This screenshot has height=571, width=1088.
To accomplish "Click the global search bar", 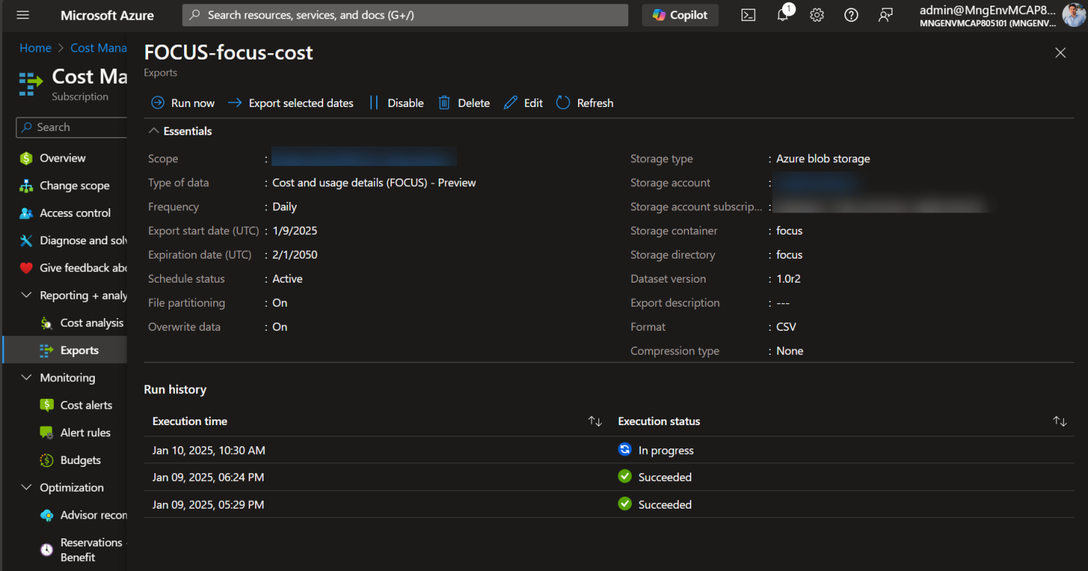I will tap(404, 15).
